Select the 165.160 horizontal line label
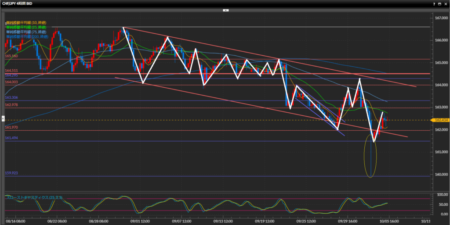 tap(11, 56)
